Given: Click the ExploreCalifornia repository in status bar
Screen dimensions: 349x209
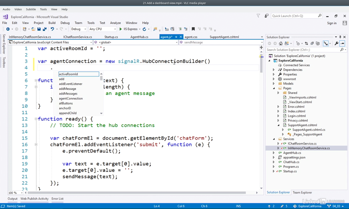Looking at the screenshot, I should pyautogui.click(x=307, y=206).
